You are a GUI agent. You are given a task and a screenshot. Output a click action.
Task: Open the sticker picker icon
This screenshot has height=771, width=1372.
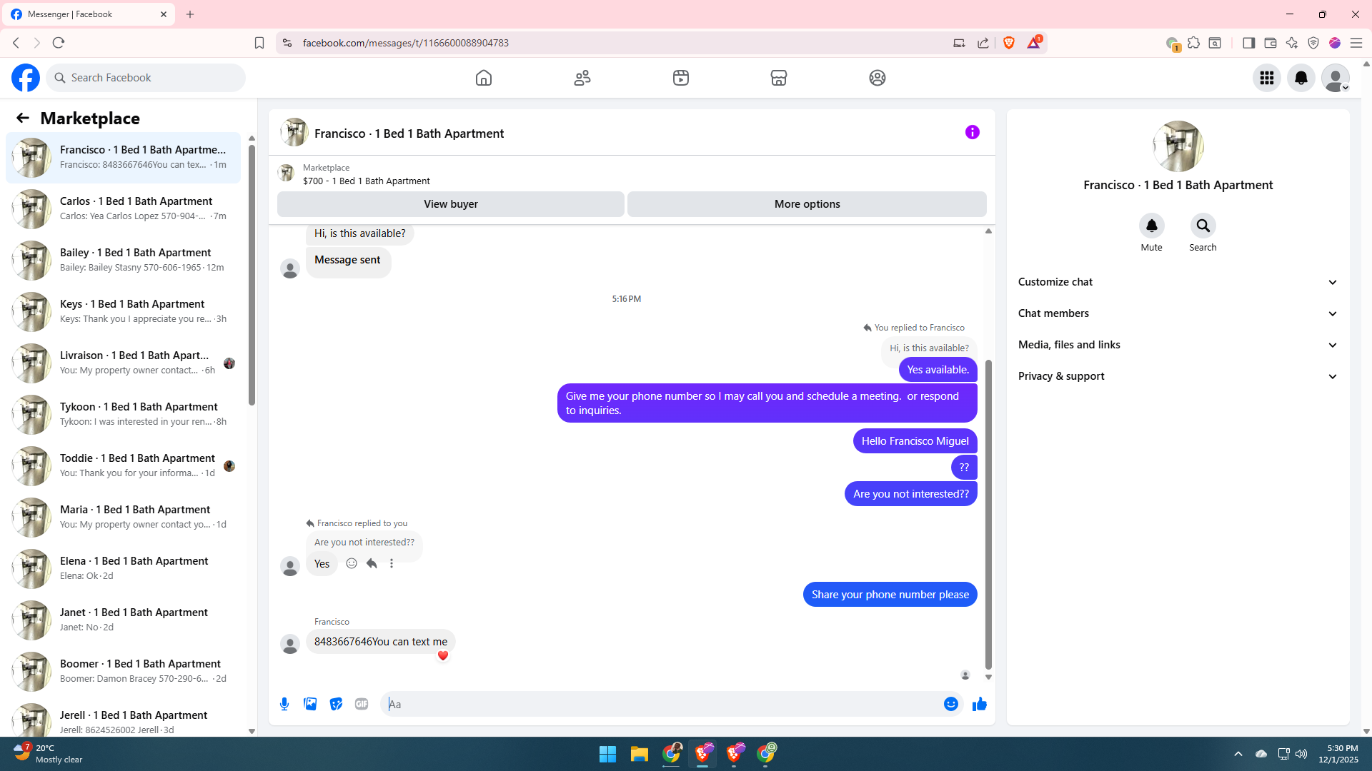point(336,704)
